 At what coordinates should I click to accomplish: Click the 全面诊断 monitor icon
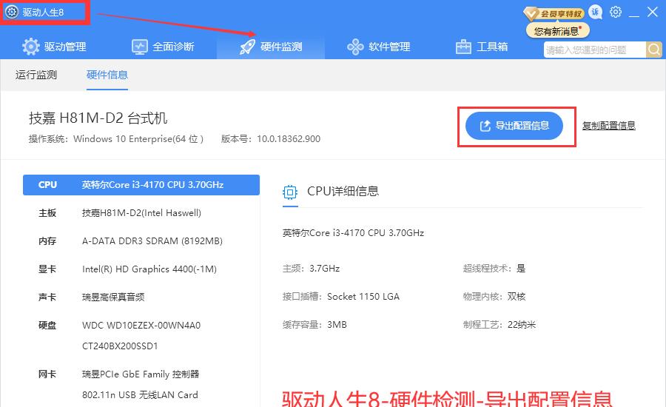pyautogui.click(x=139, y=47)
